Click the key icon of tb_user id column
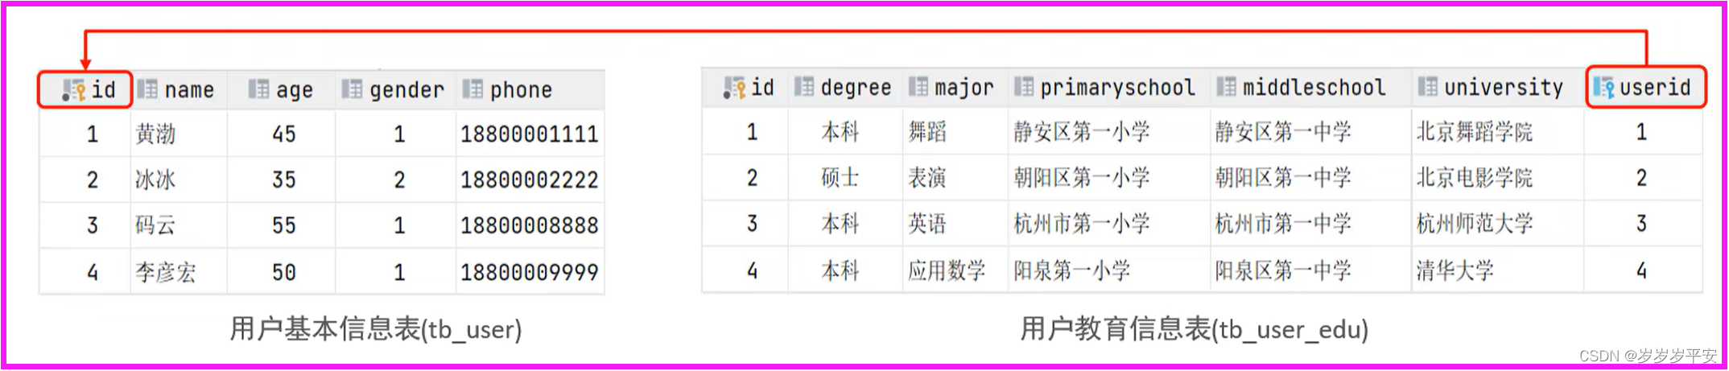Image resolution: width=1729 pixels, height=371 pixels. click(74, 90)
